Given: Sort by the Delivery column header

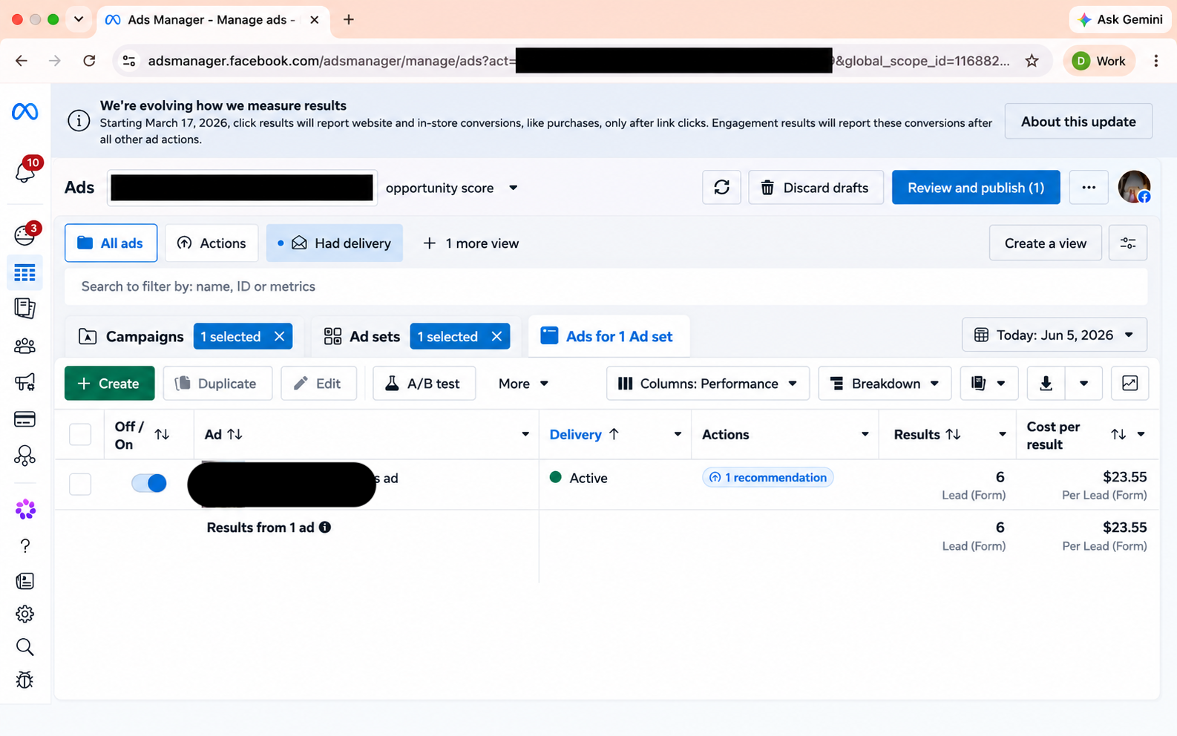Looking at the screenshot, I should coord(584,434).
